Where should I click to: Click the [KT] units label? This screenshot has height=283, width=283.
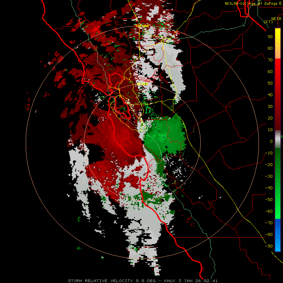click(x=268, y=22)
